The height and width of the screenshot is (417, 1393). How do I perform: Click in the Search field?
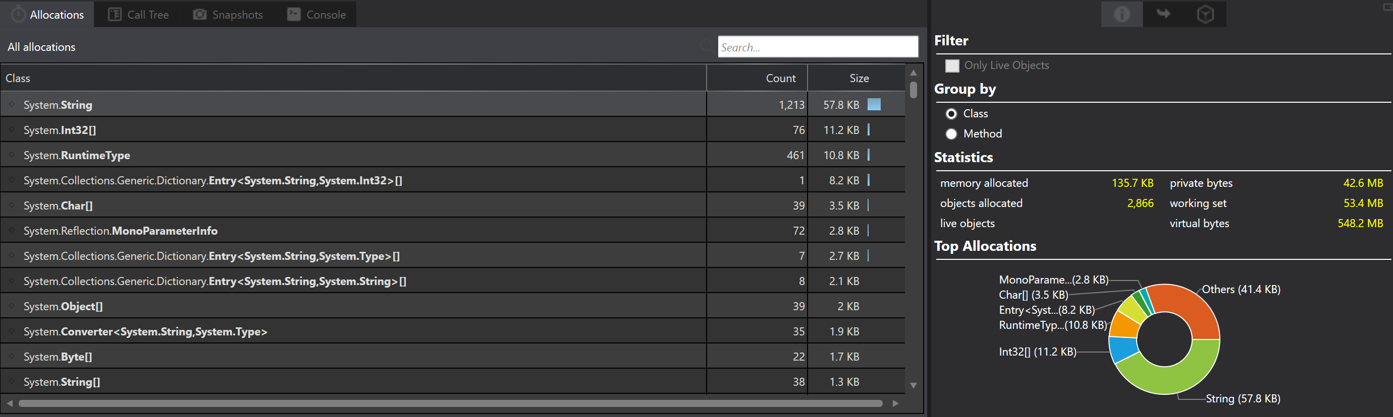point(818,47)
